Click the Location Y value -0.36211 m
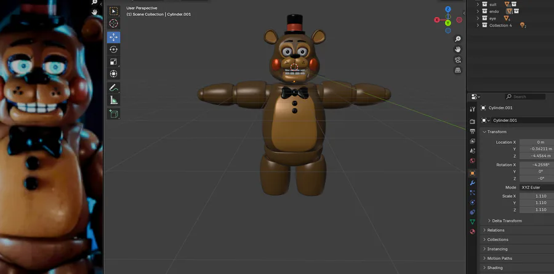554x274 pixels. (537, 149)
